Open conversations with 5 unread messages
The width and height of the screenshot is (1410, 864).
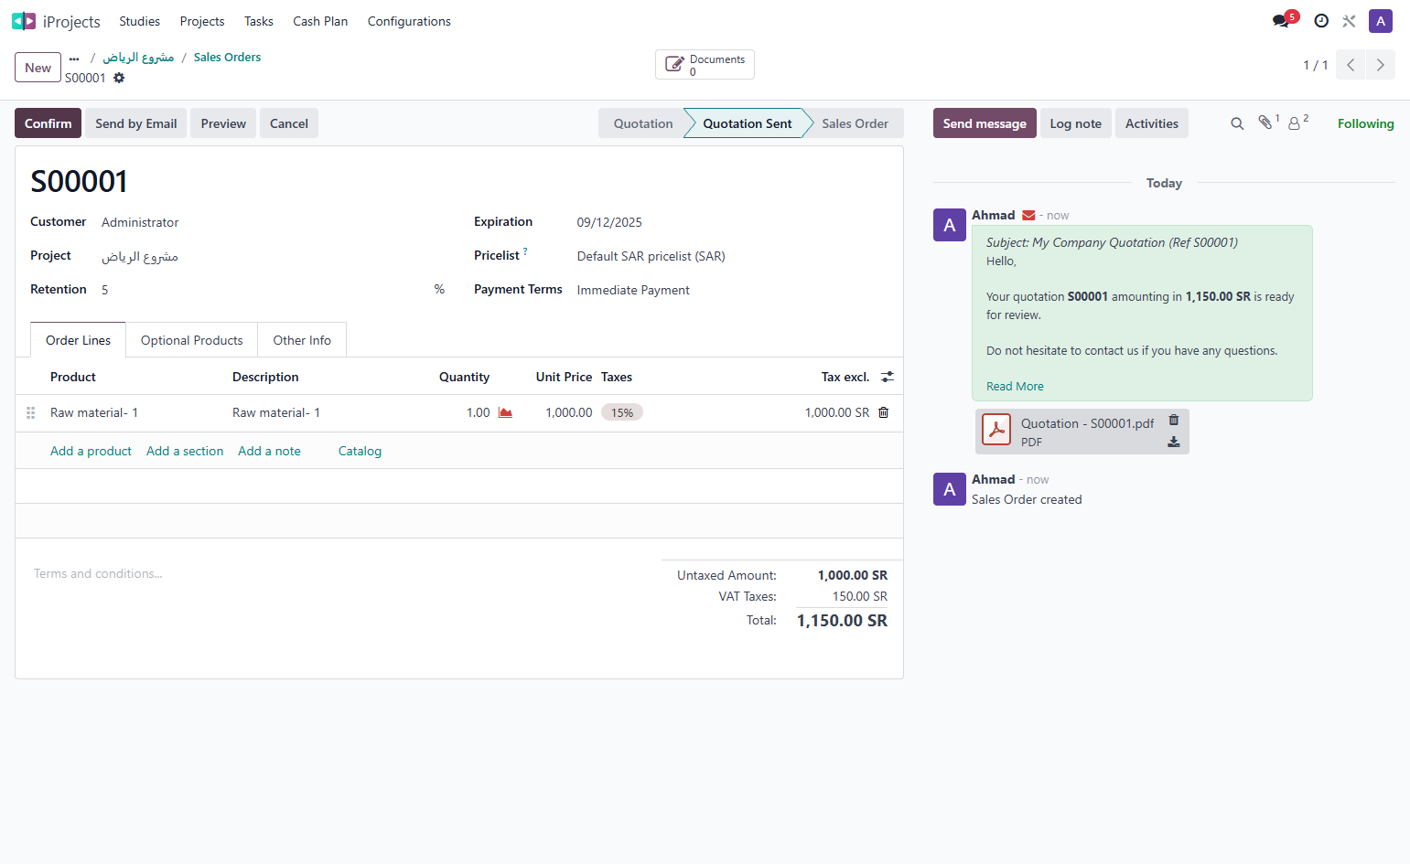click(1284, 20)
